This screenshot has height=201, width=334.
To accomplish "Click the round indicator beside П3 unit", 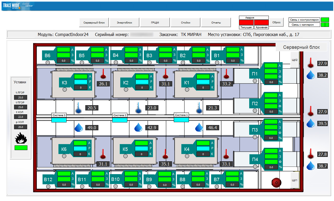I will 255,137.
